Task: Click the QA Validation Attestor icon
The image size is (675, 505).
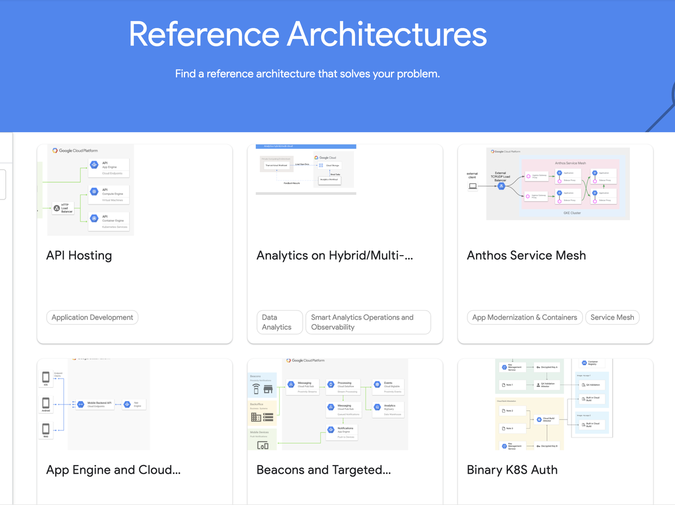Action: pos(538,385)
